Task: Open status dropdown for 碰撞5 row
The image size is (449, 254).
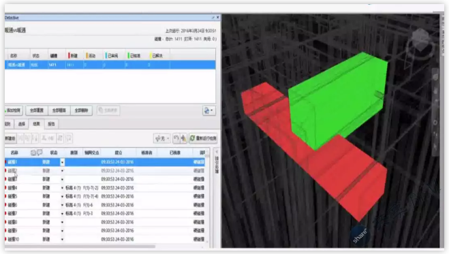Action: [62, 197]
